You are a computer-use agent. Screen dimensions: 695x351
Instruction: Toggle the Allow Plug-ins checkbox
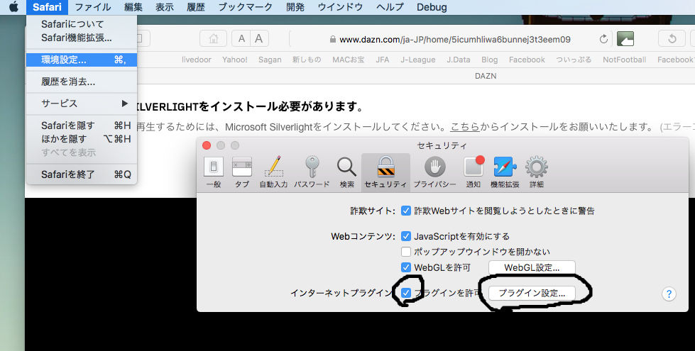click(406, 293)
